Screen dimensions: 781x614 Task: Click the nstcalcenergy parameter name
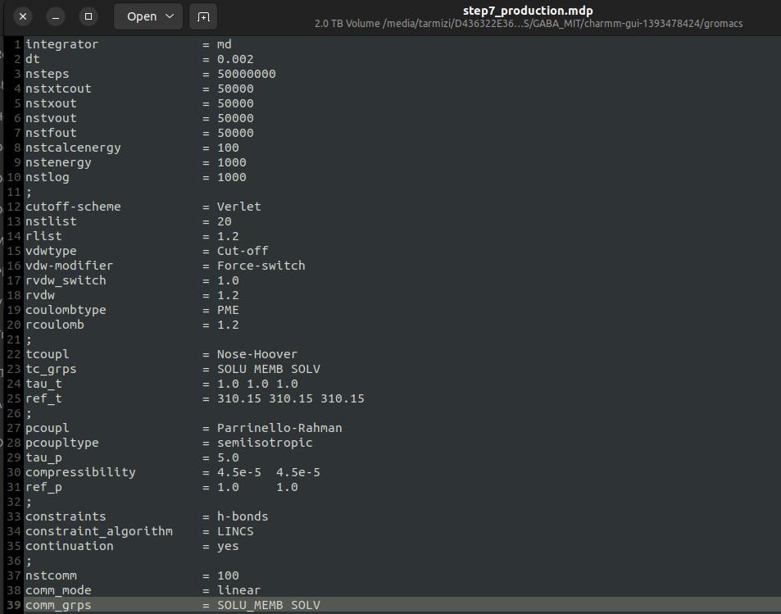click(x=73, y=148)
